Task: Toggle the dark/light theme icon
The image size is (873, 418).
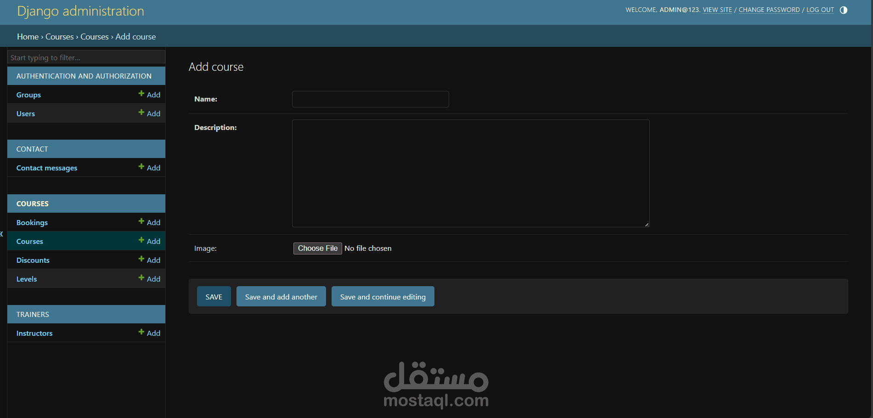Action: 843,10
